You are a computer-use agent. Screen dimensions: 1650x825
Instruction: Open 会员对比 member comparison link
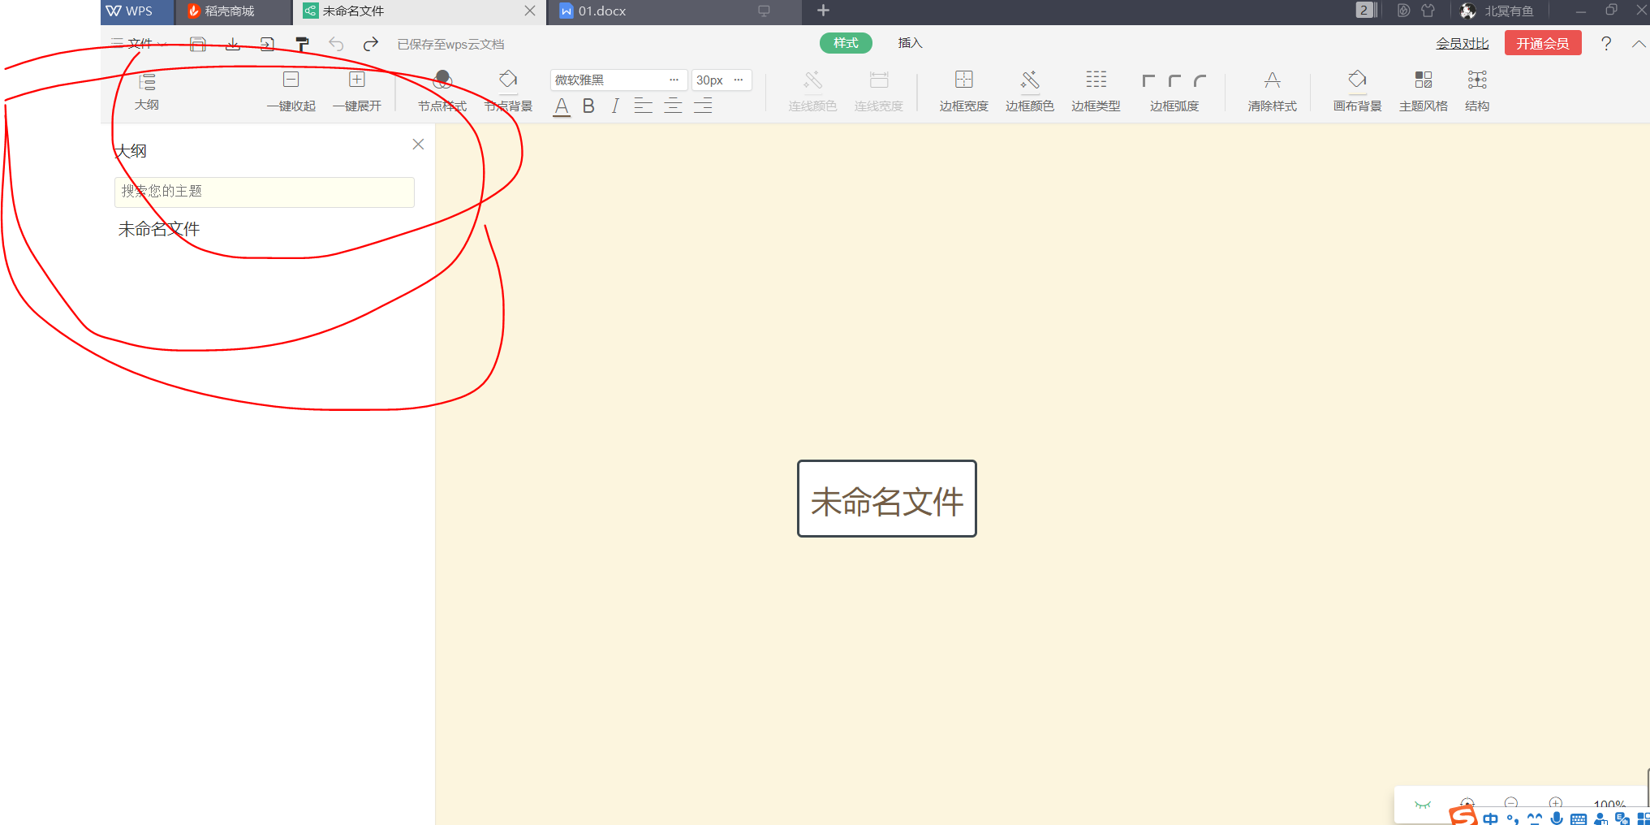[1461, 43]
